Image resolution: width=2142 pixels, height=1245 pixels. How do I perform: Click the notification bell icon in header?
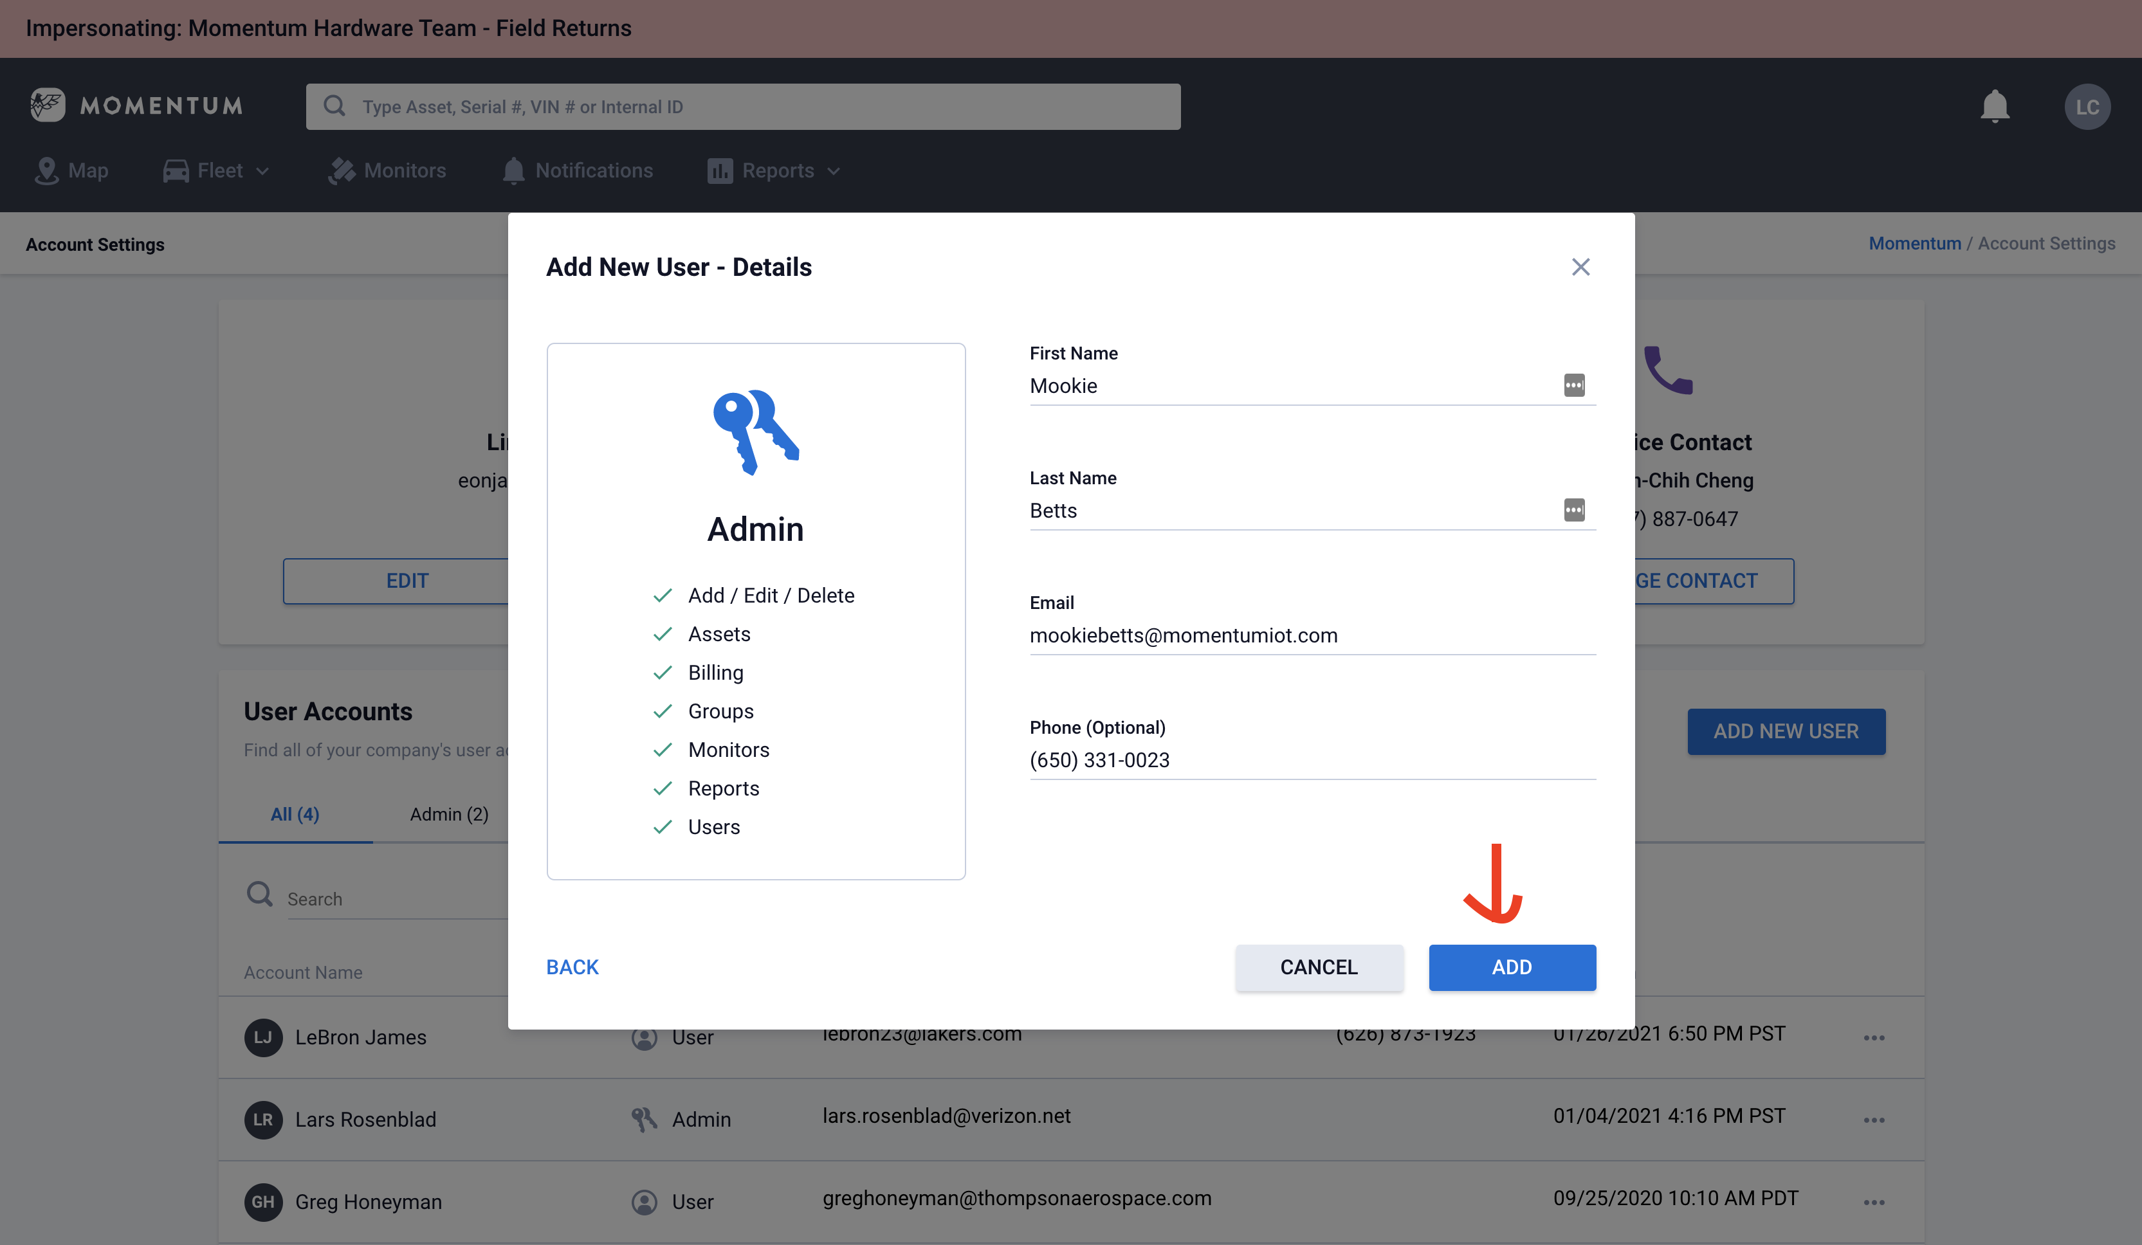[x=1994, y=106]
